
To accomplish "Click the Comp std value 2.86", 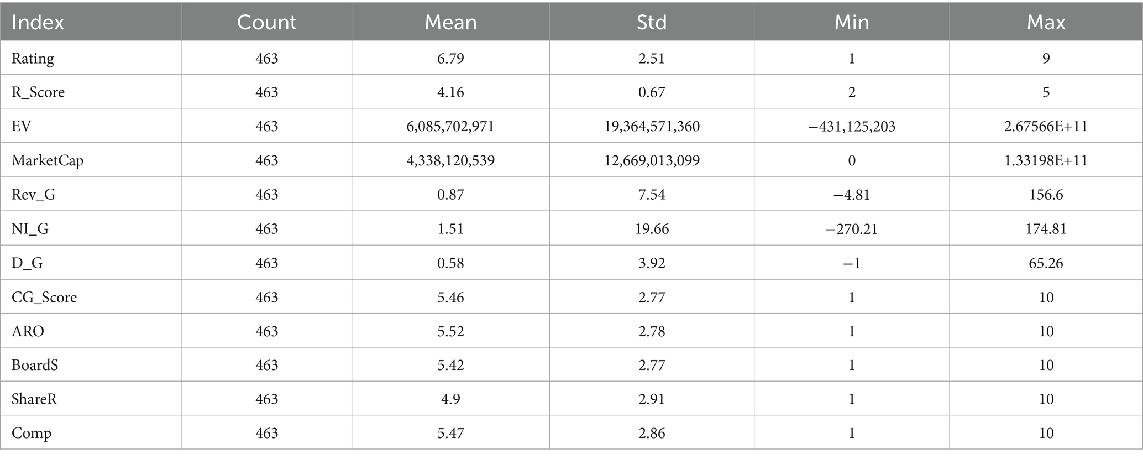I will [652, 434].
